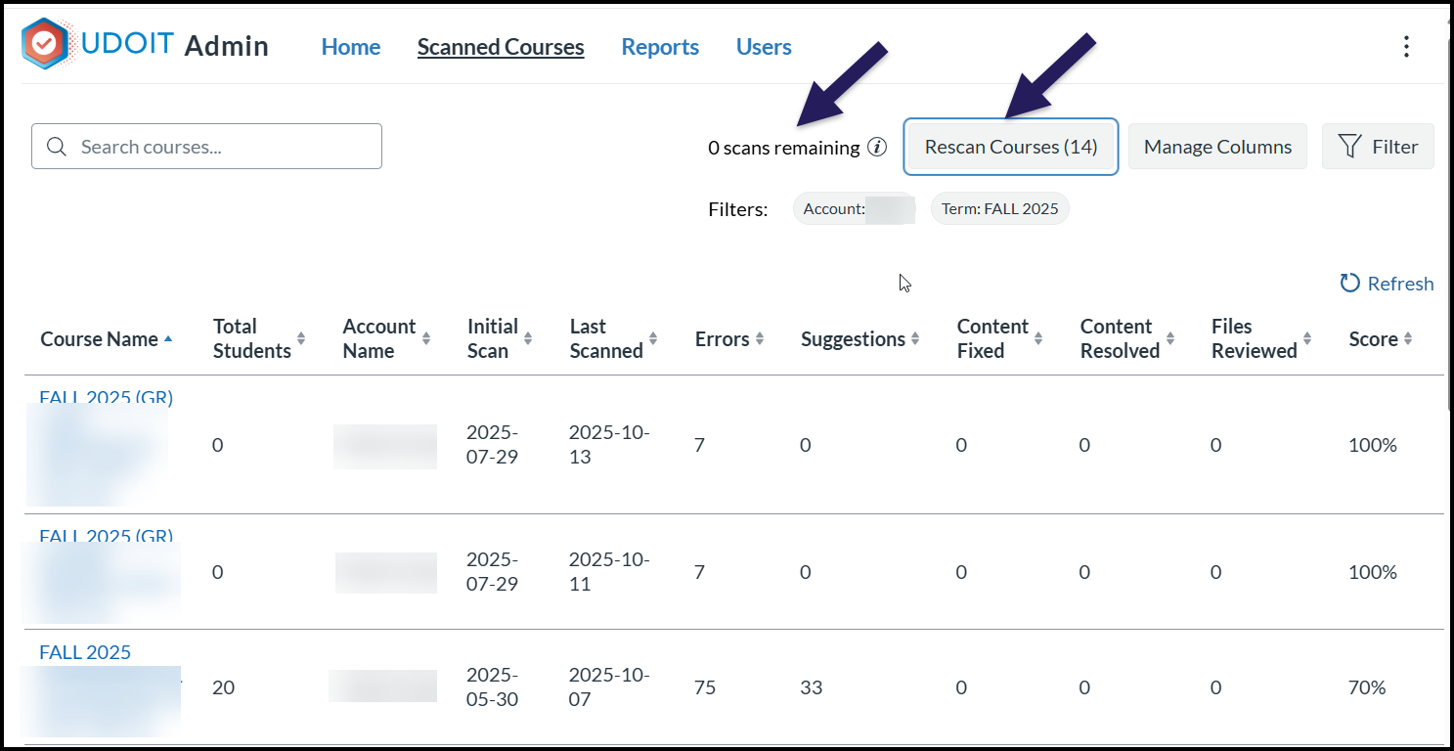The width and height of the screenshot is (1454, 751).
Task: Click the sort arrows on the Errors column
Action: click(x=762, y=338)
